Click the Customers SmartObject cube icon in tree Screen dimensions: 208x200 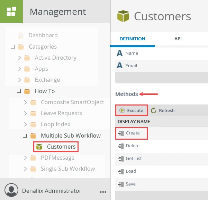(39, 147)
